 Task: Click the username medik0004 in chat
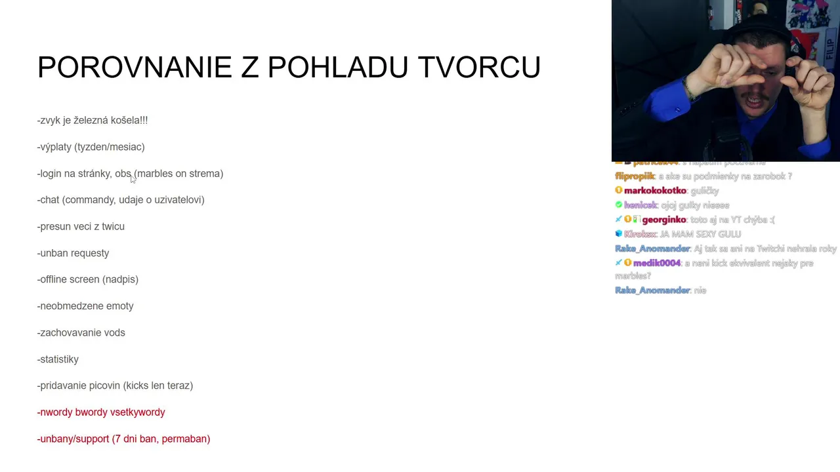coord(657,262)
